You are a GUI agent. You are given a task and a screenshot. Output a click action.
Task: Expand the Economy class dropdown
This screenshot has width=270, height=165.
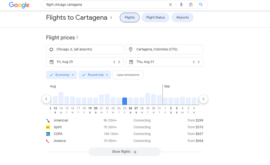62,75
